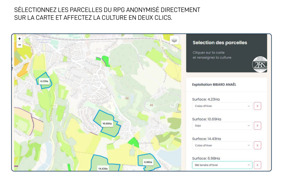This screenshot has width=283, height=179.
Task: Click the Exploitation BIBARD ANAËL heading
Action: [x=215, y=85]
